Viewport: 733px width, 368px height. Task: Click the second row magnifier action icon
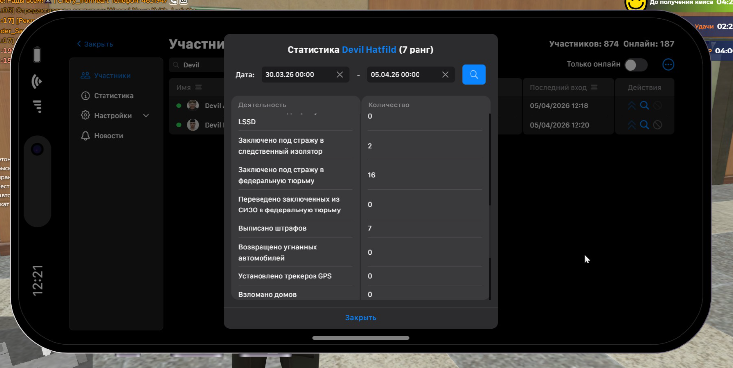pyautogui.click(x=644, y=125)
